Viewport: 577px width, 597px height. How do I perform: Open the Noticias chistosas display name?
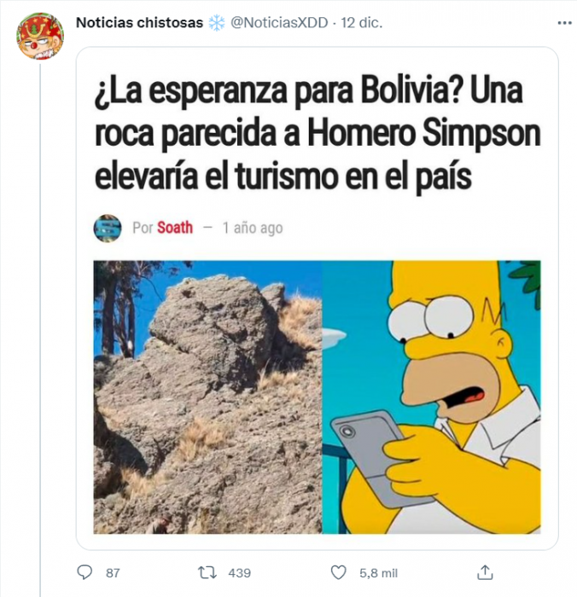[139, 23]
